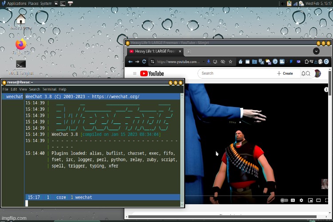Click the screen install icon in address bar
Image resolution: width=333 pixels, height=222 pixels.
215,62
